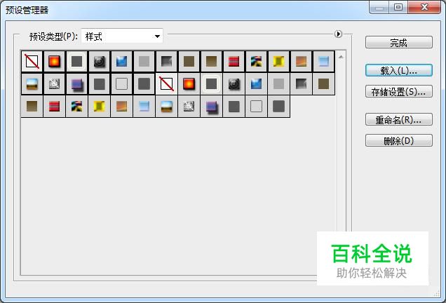Pick the orange copper gradient style in third row
This screenshot has width=446, height=303.
coord(122,107)
